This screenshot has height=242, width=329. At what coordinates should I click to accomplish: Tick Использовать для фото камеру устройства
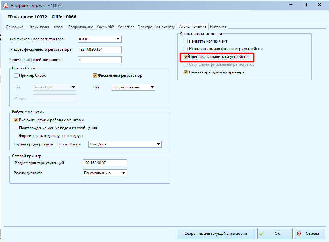[x=185, y=49]
